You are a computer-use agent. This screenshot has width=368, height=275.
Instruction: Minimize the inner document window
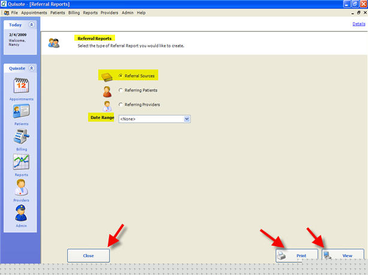tap(352, 13)
